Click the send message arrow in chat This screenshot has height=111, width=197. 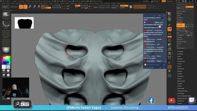point(164,65)
